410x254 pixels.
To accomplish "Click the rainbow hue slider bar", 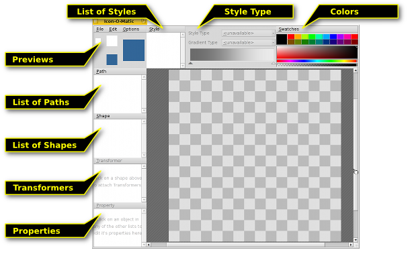I will (317, 61).
